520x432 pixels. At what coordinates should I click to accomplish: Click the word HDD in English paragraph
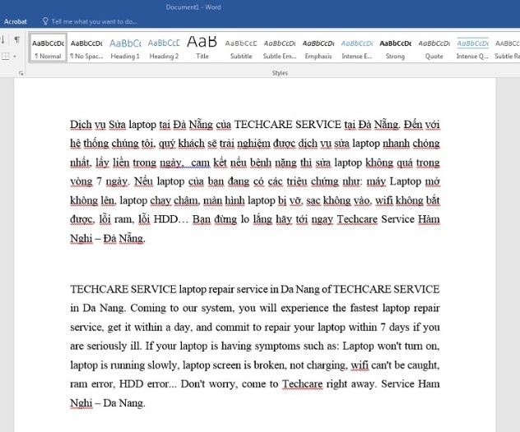pos(131,384)
